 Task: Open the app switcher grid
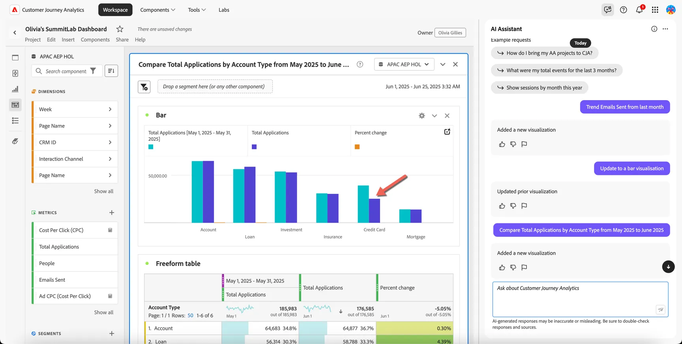click(655, 10)
